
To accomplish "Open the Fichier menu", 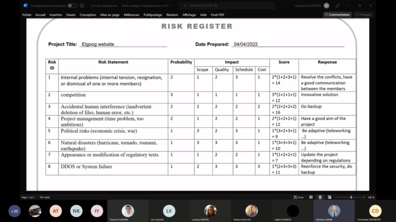I will coord(27,15).
